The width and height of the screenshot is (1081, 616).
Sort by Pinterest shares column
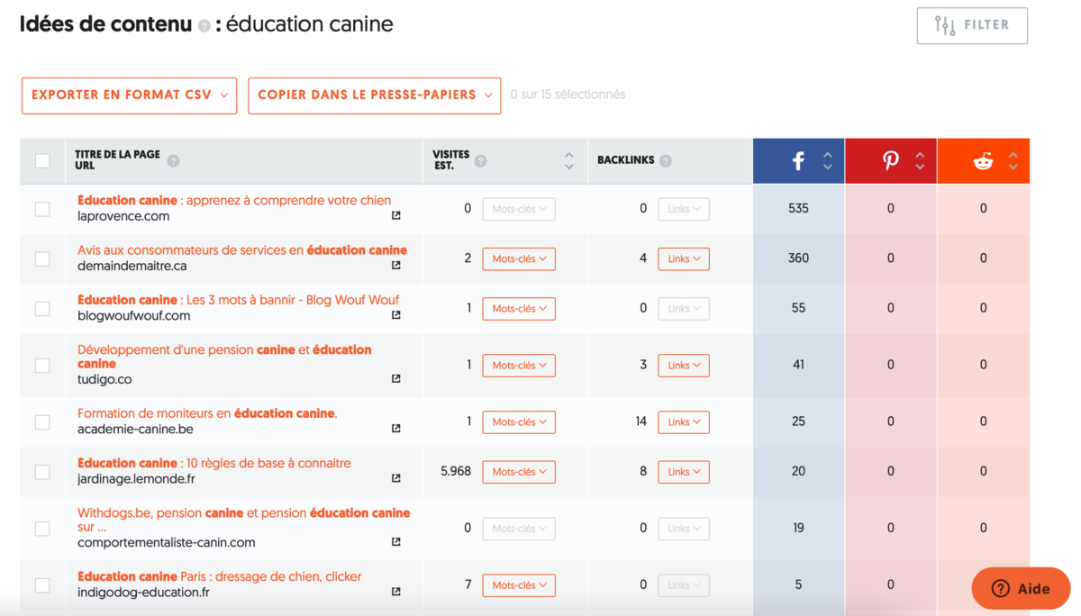[920, 161]
